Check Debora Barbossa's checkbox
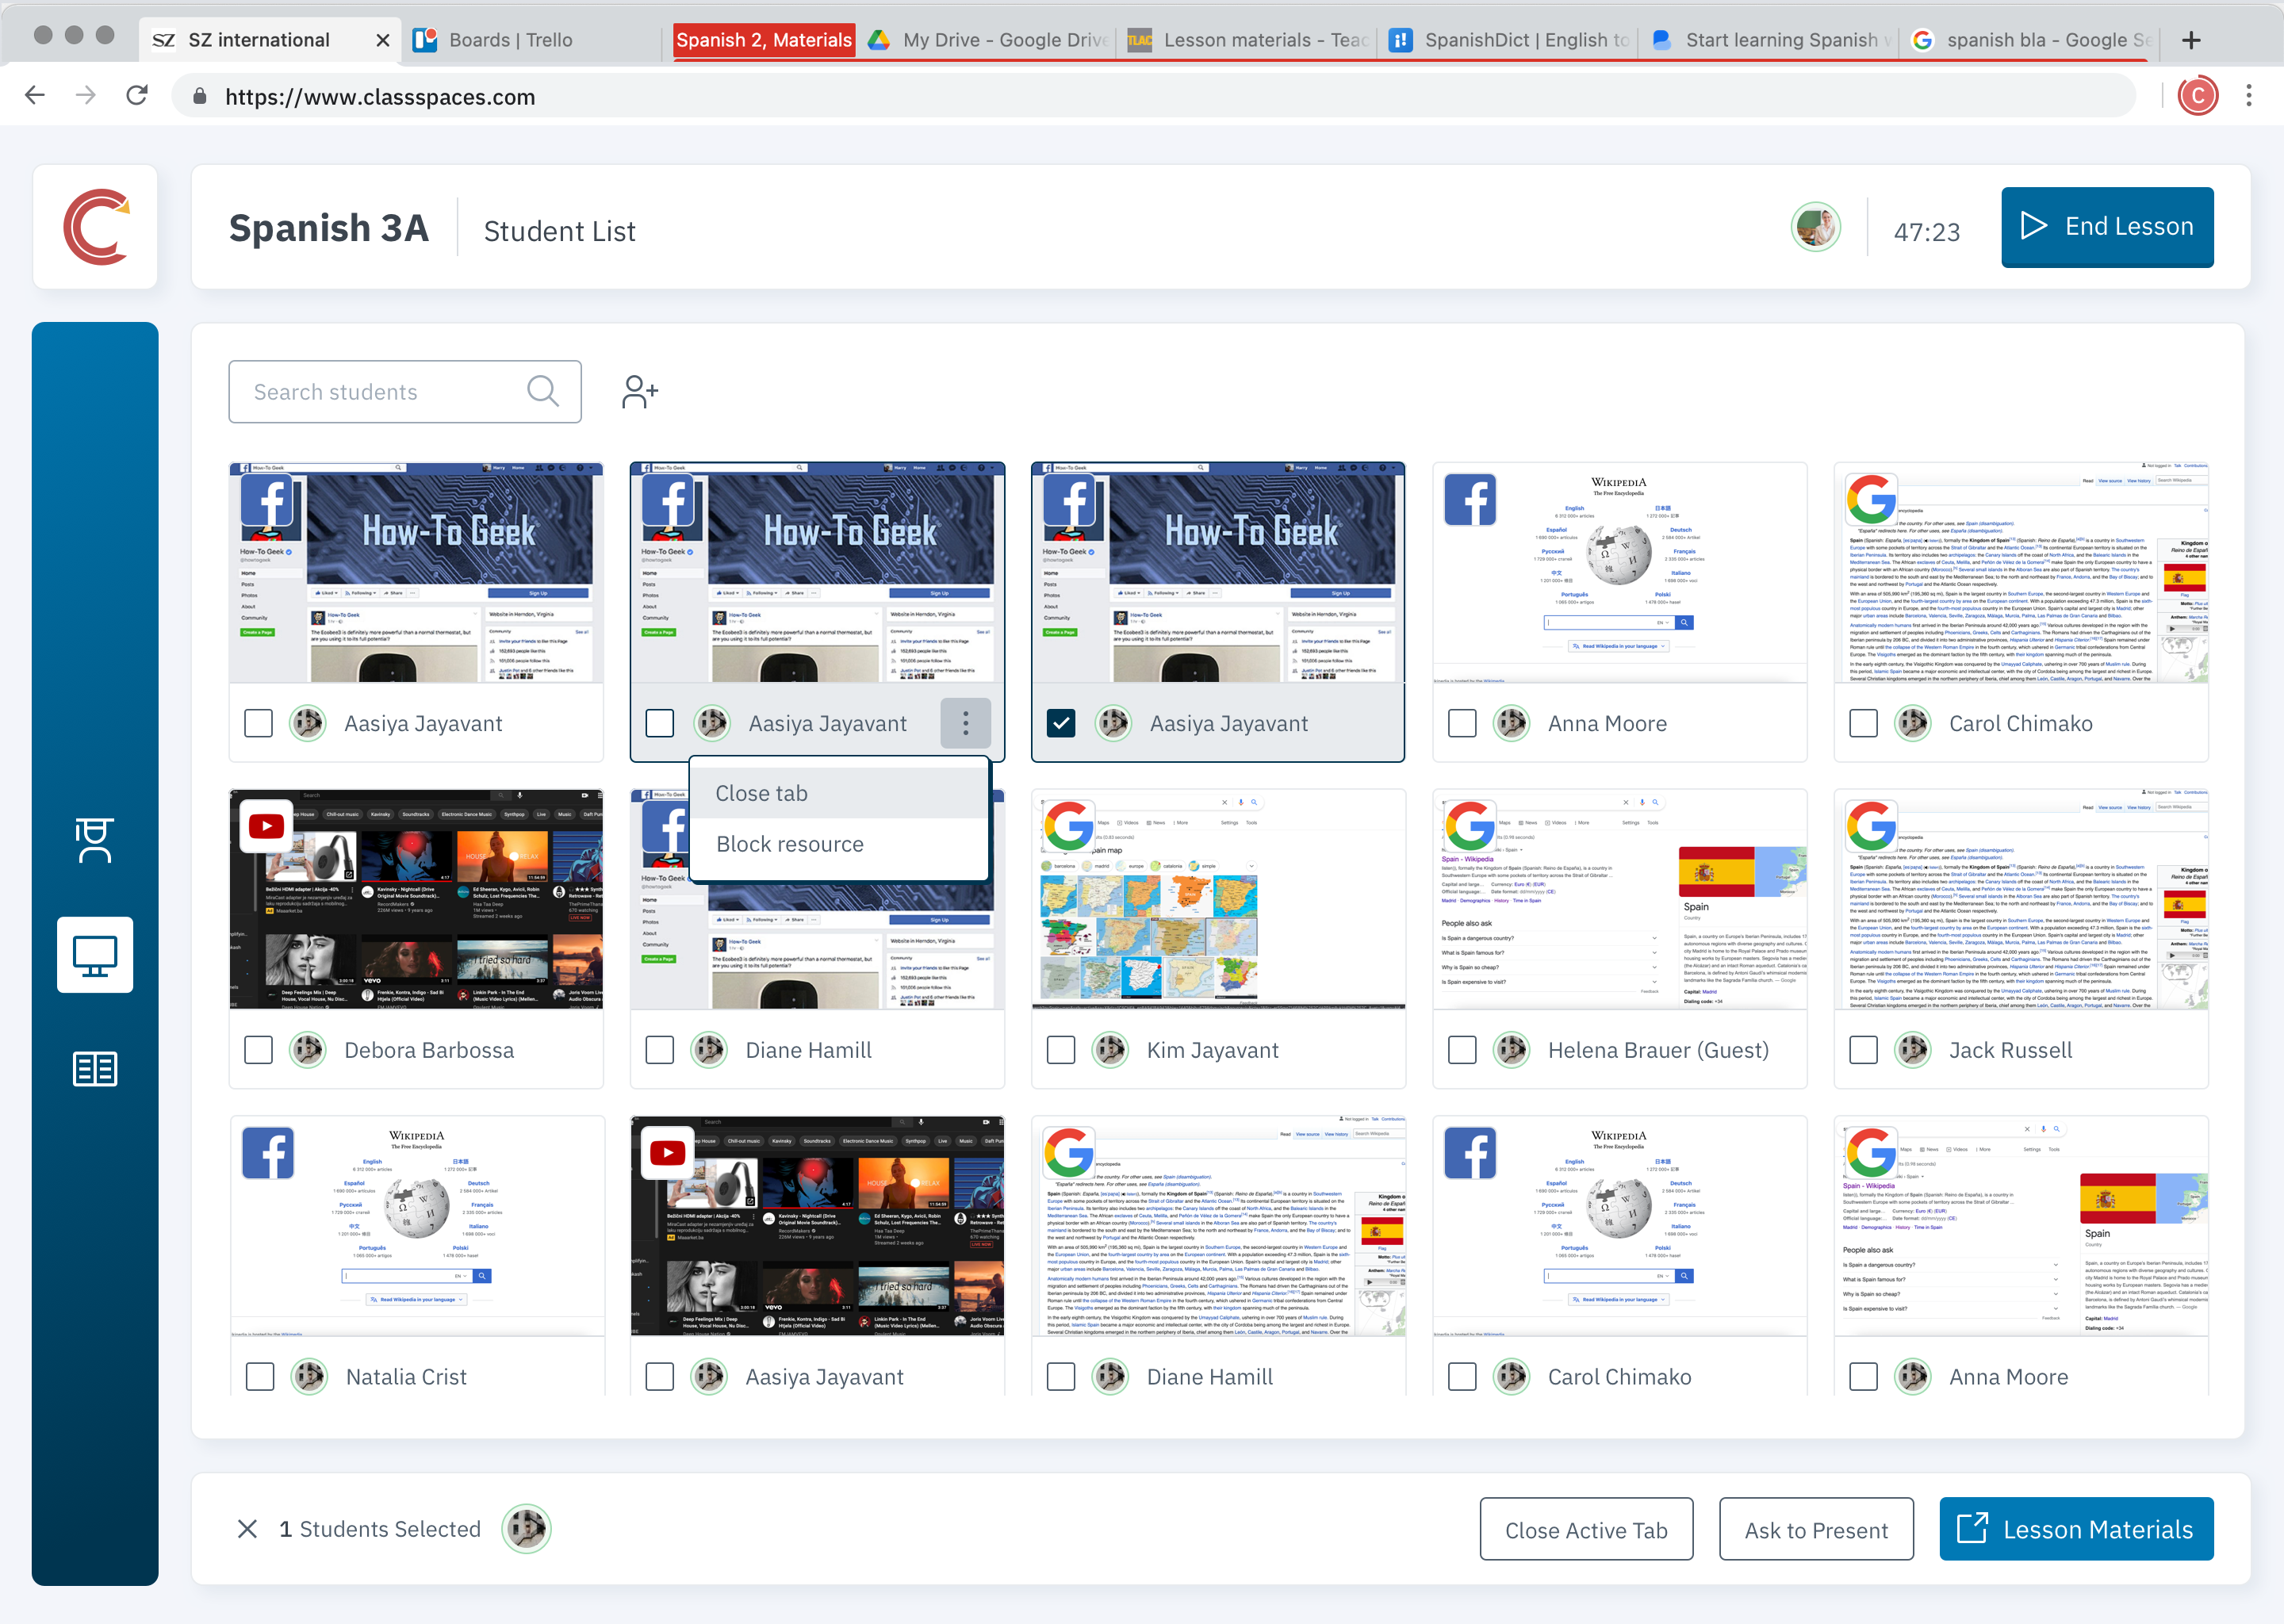Screen dimensions: 2284x1624 (259, 1050)
